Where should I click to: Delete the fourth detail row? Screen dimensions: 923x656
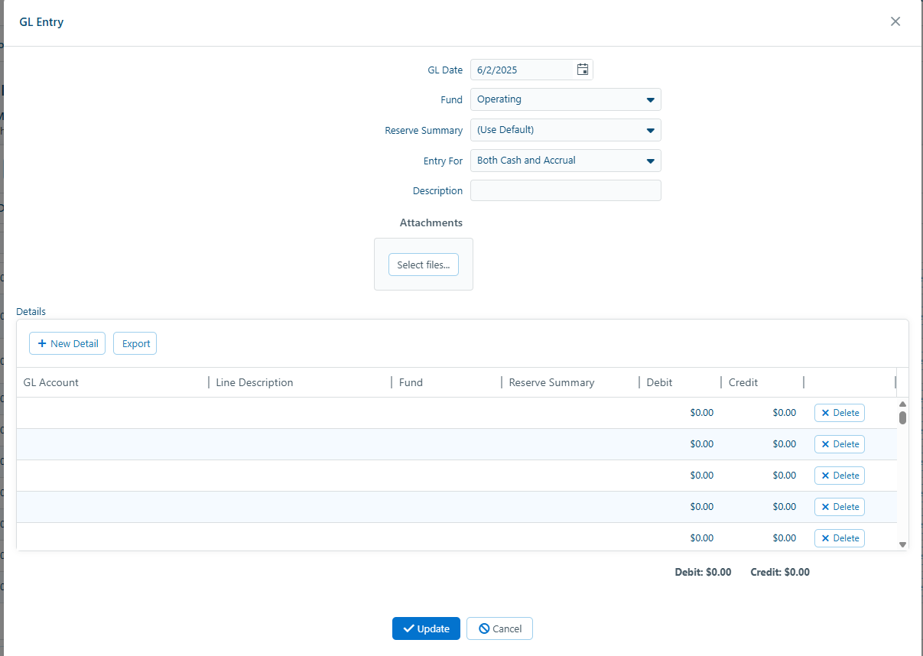point(839,507)
